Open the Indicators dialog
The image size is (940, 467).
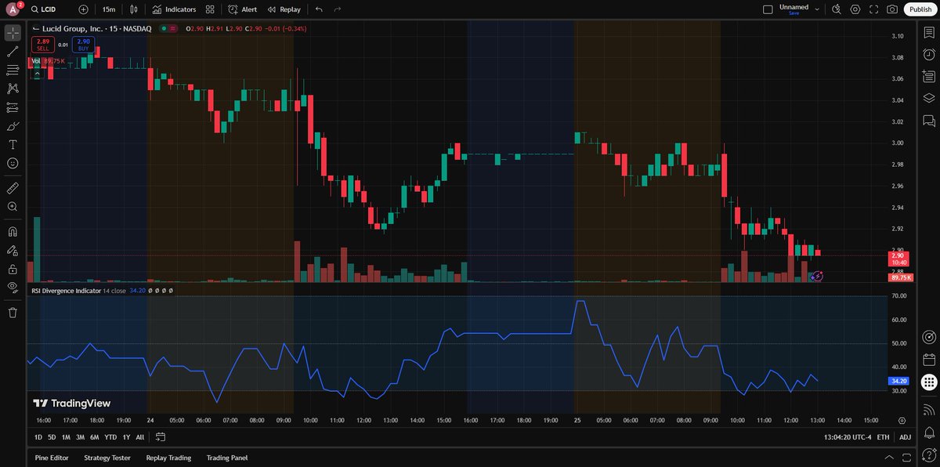[174, 9]
